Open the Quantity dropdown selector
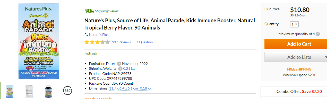This screenshot has width=327, height=99. pos(294,24)
